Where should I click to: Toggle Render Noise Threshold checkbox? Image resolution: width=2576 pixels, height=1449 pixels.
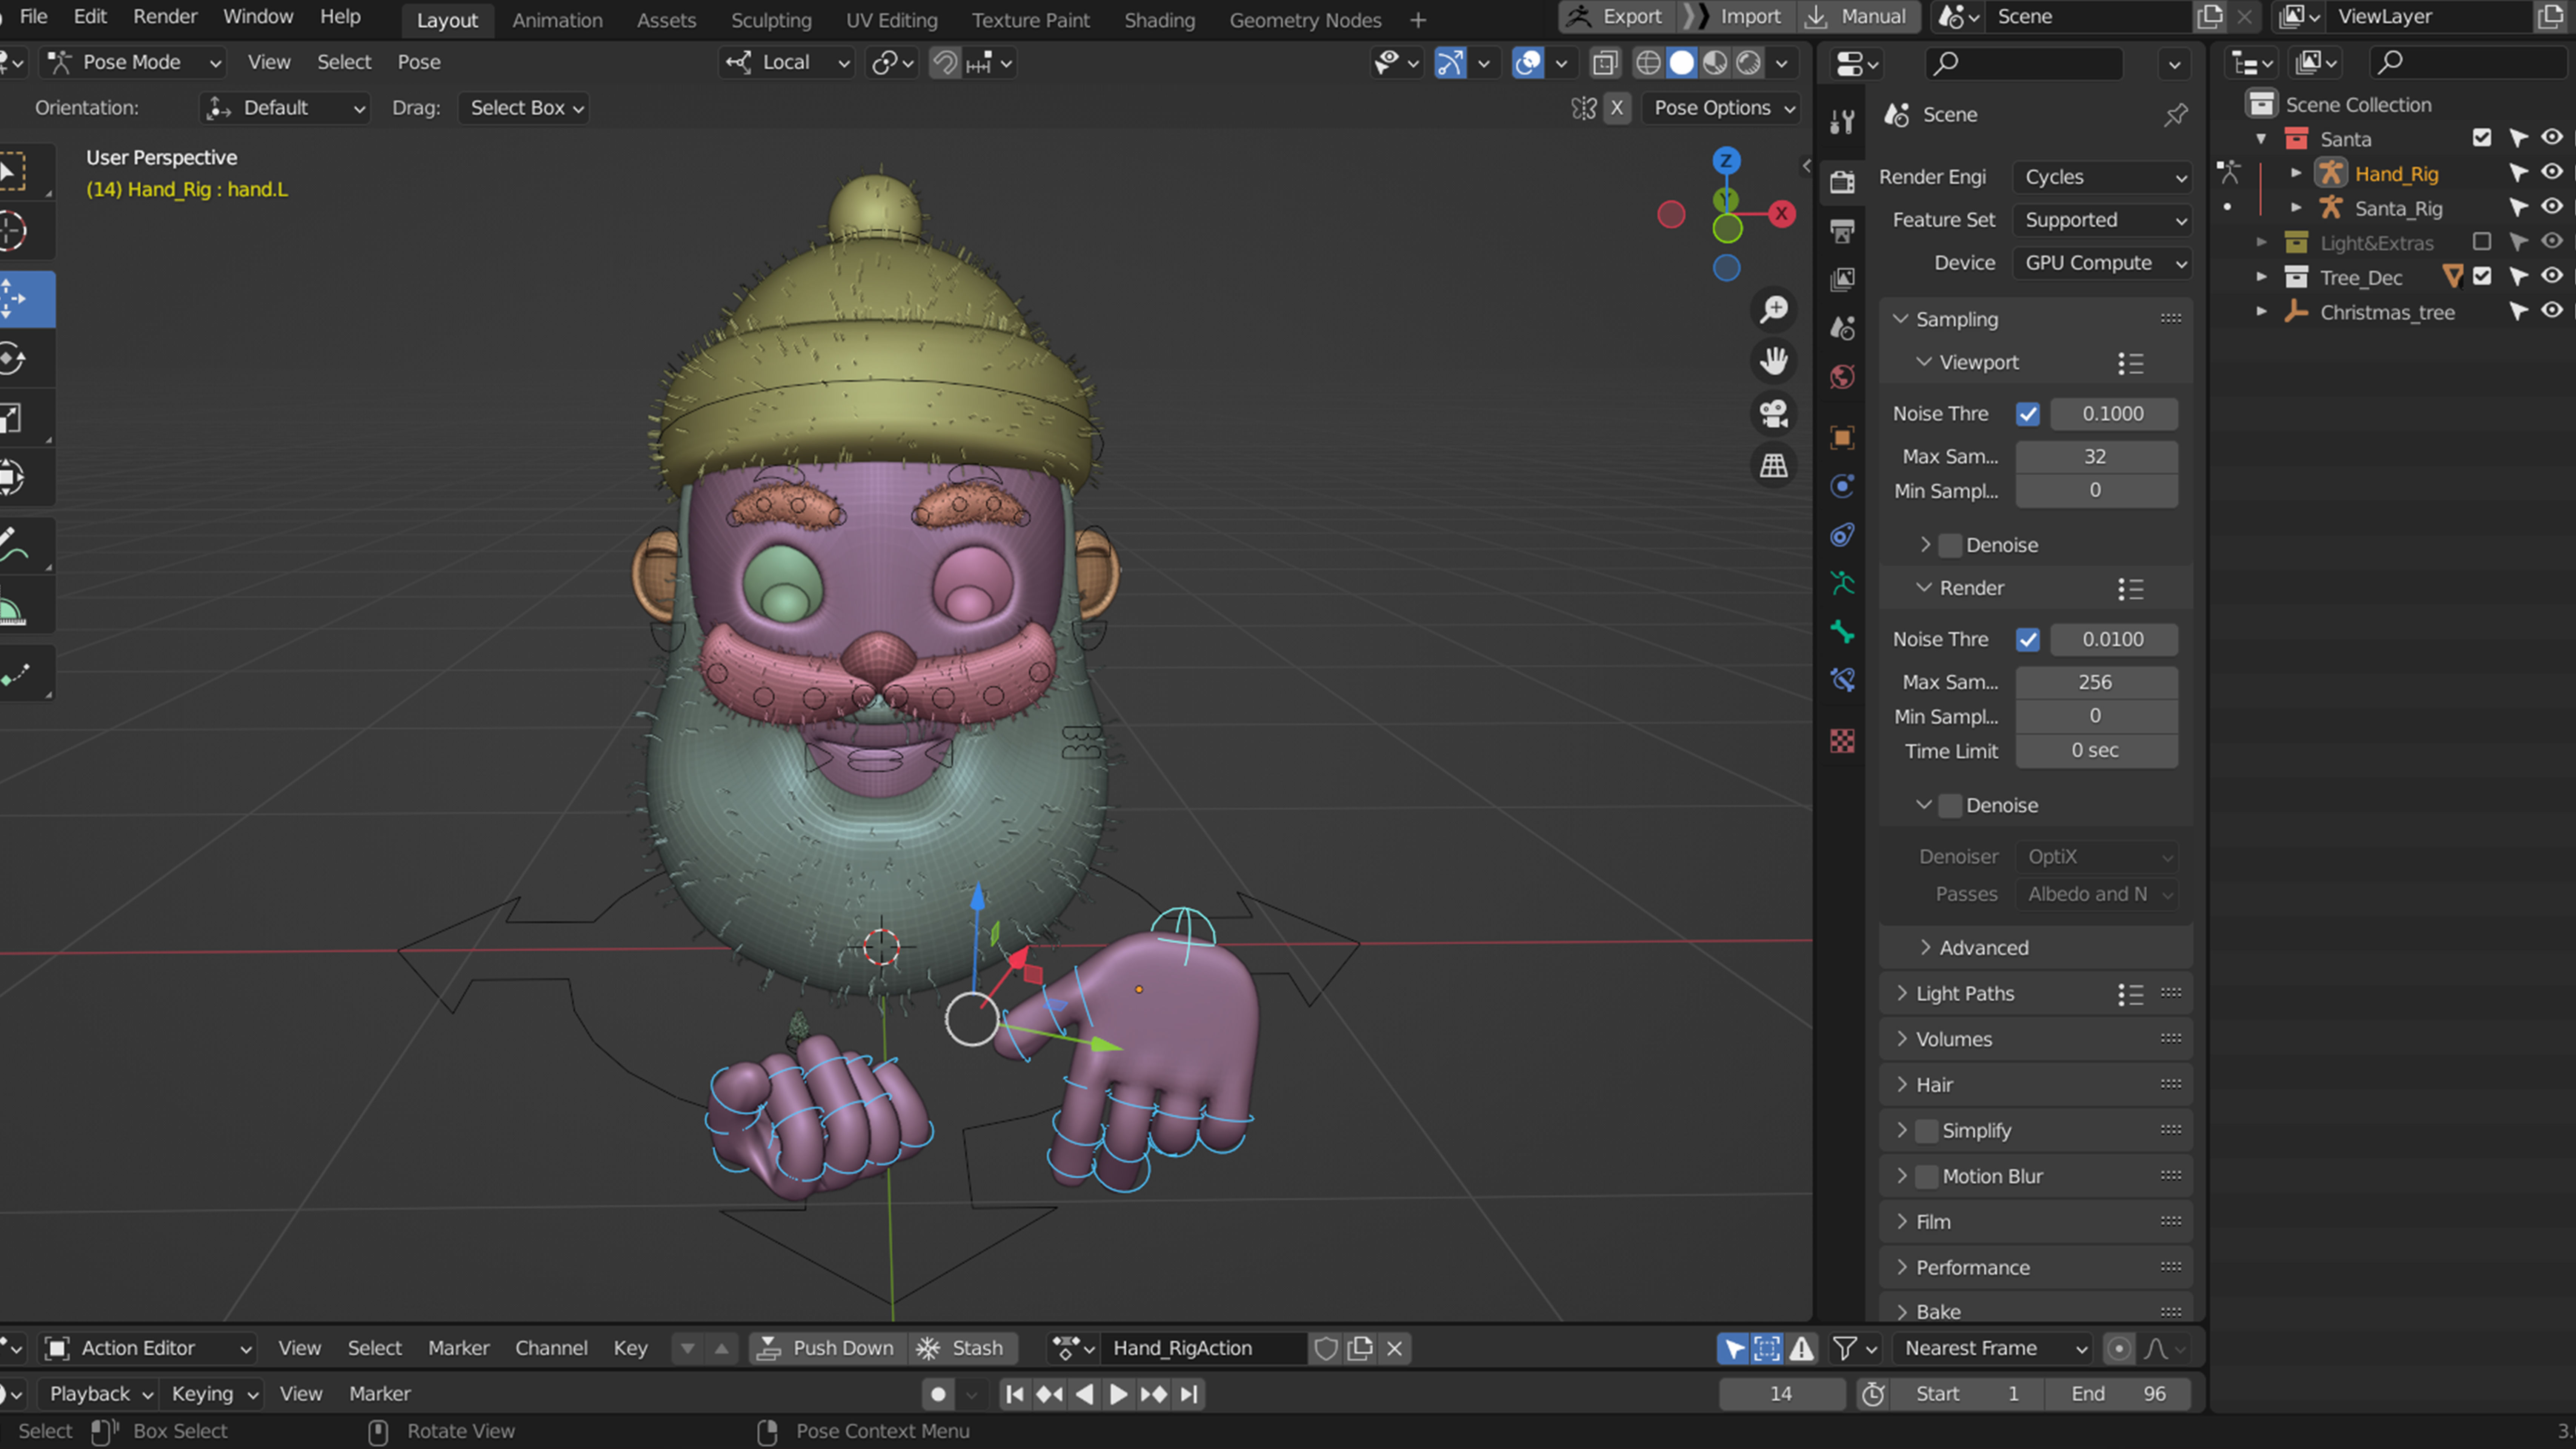pyautogui.click(x=2027, y=640)
